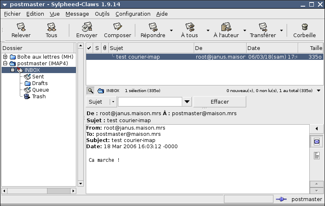This screenshot has width=325, height=206.
Task: Open the Sent folder
Action: (38, 76)
